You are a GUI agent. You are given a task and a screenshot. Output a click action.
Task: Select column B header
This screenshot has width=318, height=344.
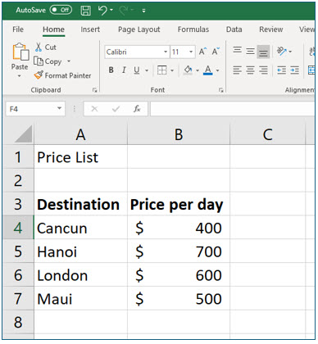coord(179,134)
